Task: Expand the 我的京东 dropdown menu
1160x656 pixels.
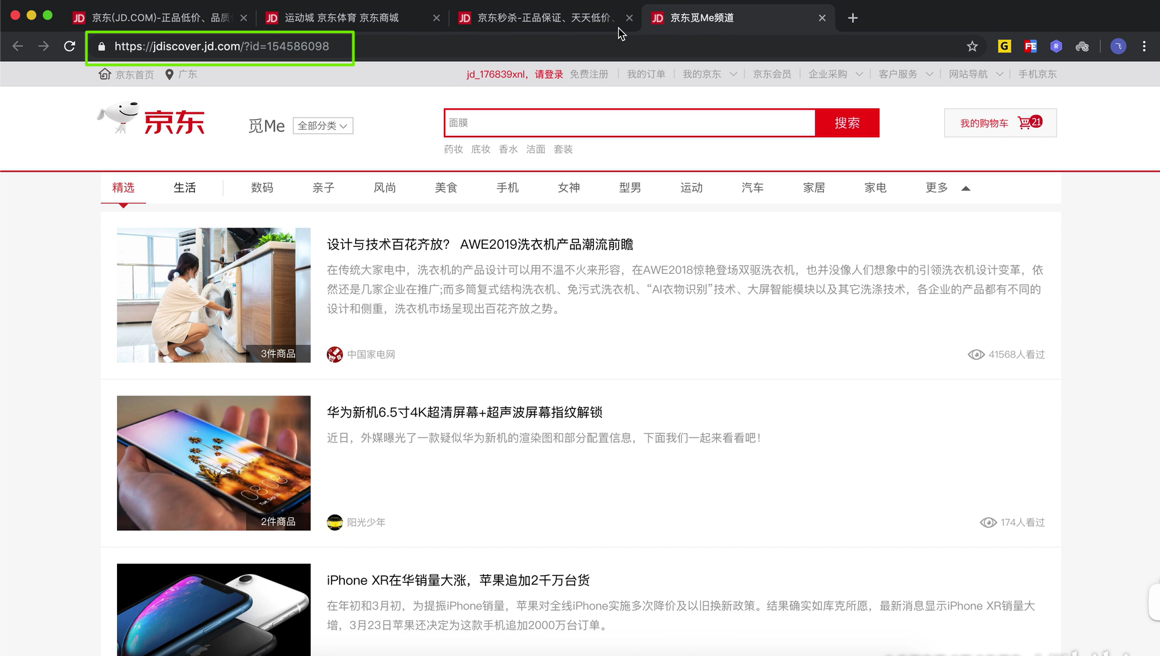Action: point(732,74)
